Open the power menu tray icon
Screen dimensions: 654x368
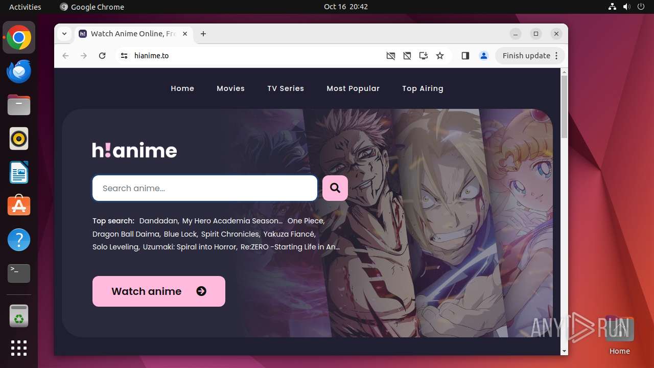641,7
